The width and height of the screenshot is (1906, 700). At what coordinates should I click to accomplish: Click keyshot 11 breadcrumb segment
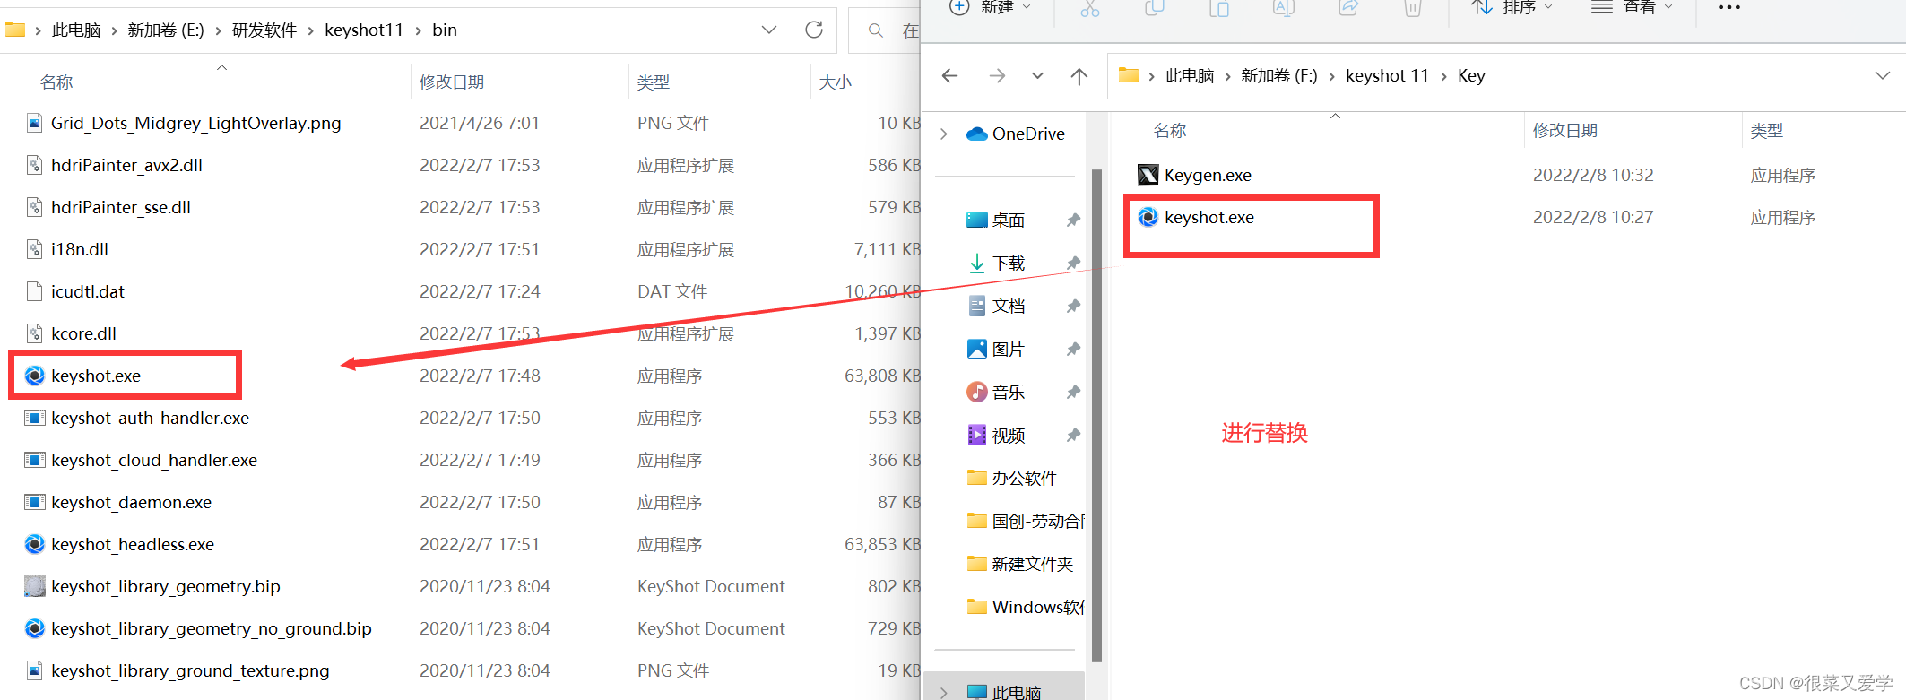point(1387,76)
